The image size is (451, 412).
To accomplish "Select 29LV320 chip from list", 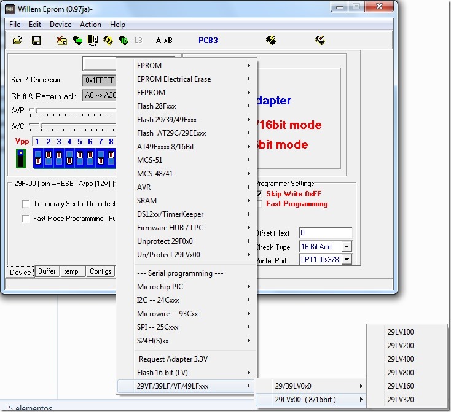I will (407, 400).
